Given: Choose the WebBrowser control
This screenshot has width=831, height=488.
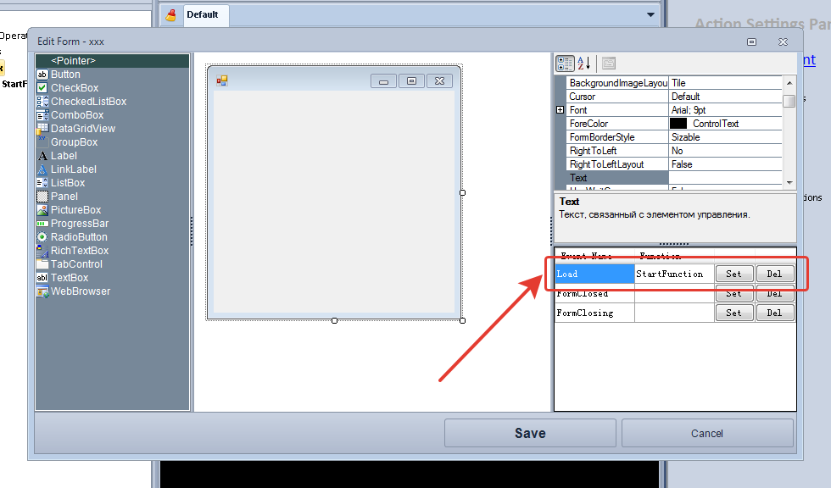Looking at the screenshot, I should [80, 291].
